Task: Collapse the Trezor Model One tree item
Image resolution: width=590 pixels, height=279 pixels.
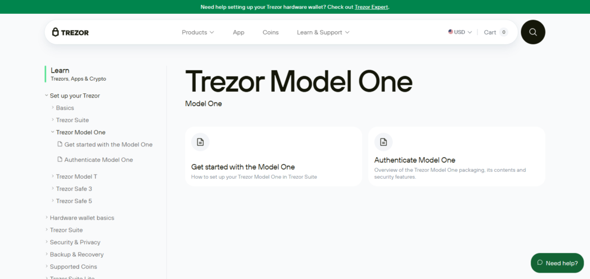Action: (x=52, y=132)
